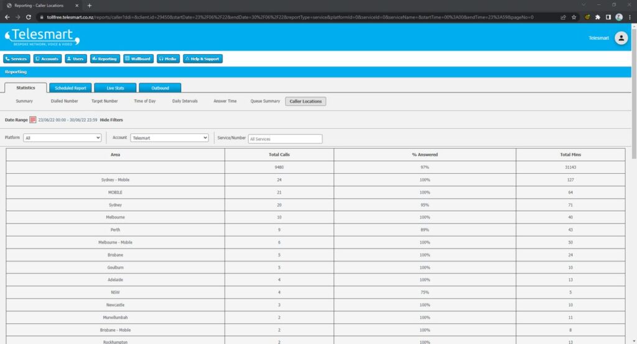Click the yellow extension icon in toolbar
The height and width of the screenshot is (344, 637).
coord(587,17)
